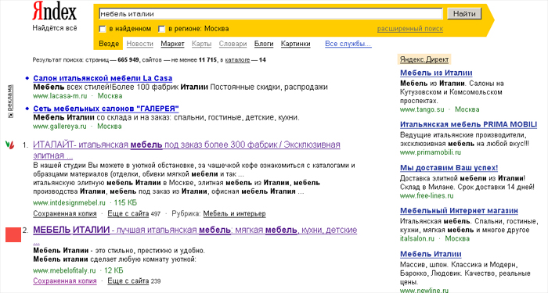Click the 'Найдётся всё' slogan text

tap(55, 28)
